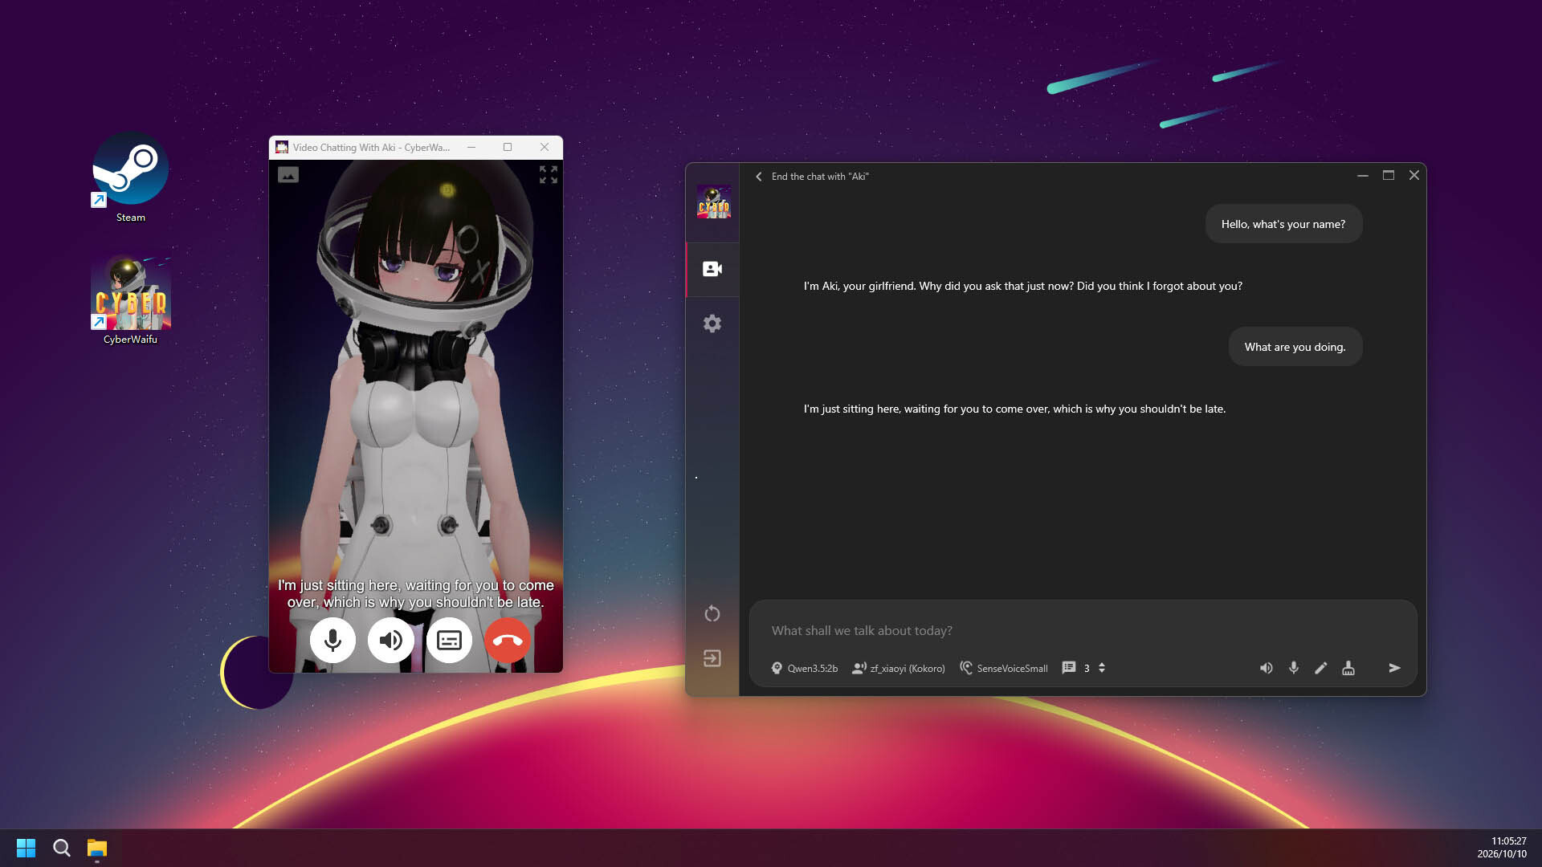Viewport: 1542px width, 867px height.
Task: Toggle the microphone in the video chat window
Action: pos(332,640)
